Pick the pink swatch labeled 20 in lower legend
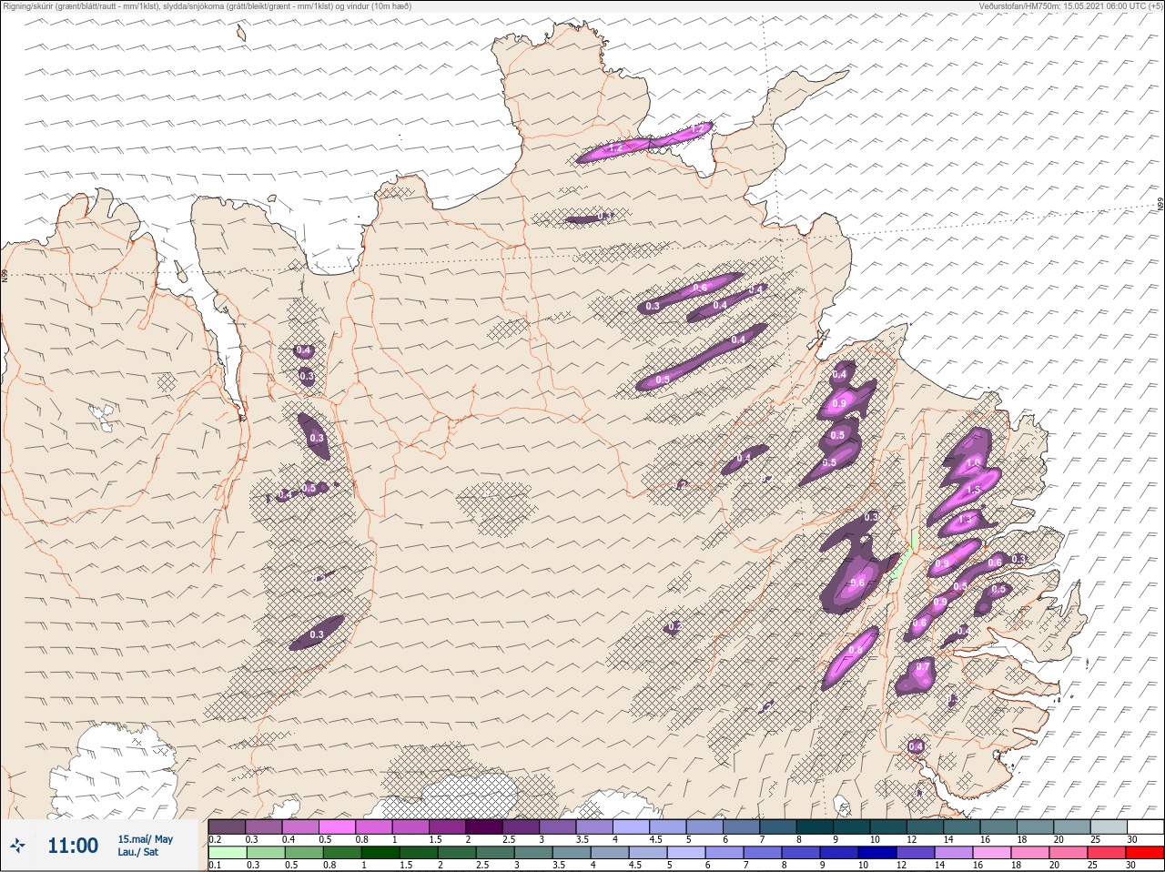Image resolution: width=1165 pixels, height=872 pixels. click(1068, 853)
